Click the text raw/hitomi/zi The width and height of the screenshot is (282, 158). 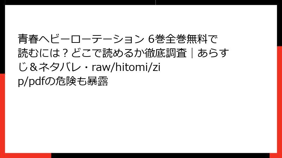(x=126, y=67)
